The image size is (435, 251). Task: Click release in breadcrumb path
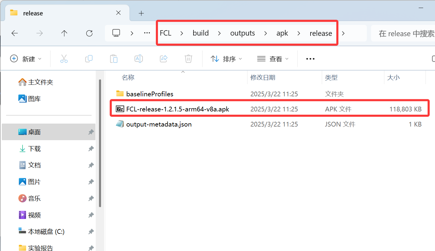click(x=321, y=33)
